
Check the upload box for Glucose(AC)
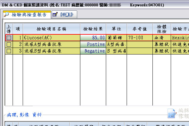[9, 37]
